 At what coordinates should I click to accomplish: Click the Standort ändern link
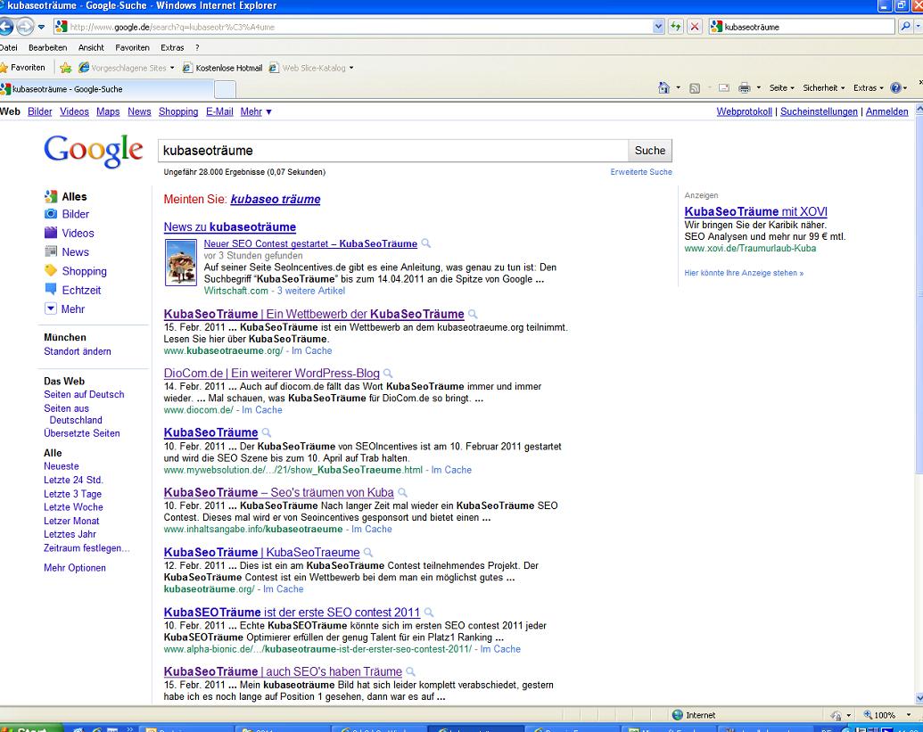(x=77, y=351)
